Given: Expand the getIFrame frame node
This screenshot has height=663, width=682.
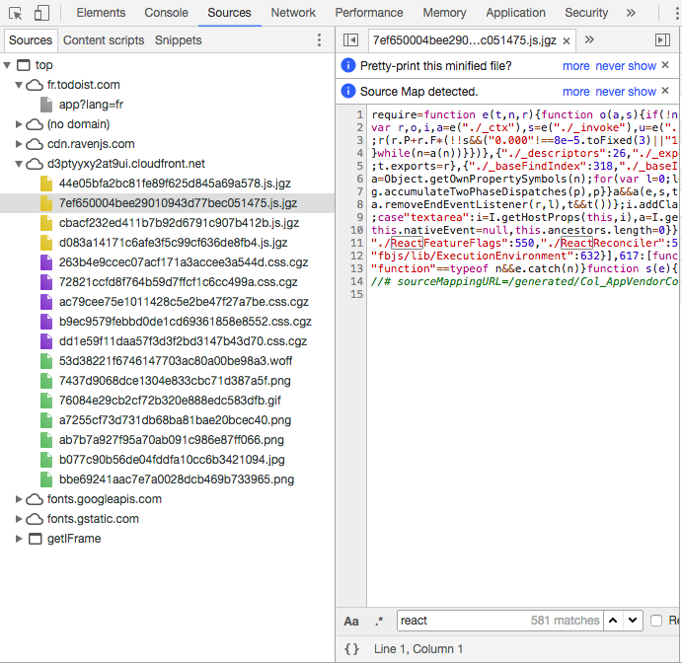Looking at the screenshot, I should point(19,539).
